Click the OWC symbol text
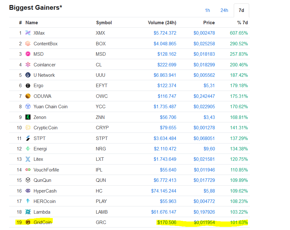This screenshot has width=290, height=230. point(102,96)
